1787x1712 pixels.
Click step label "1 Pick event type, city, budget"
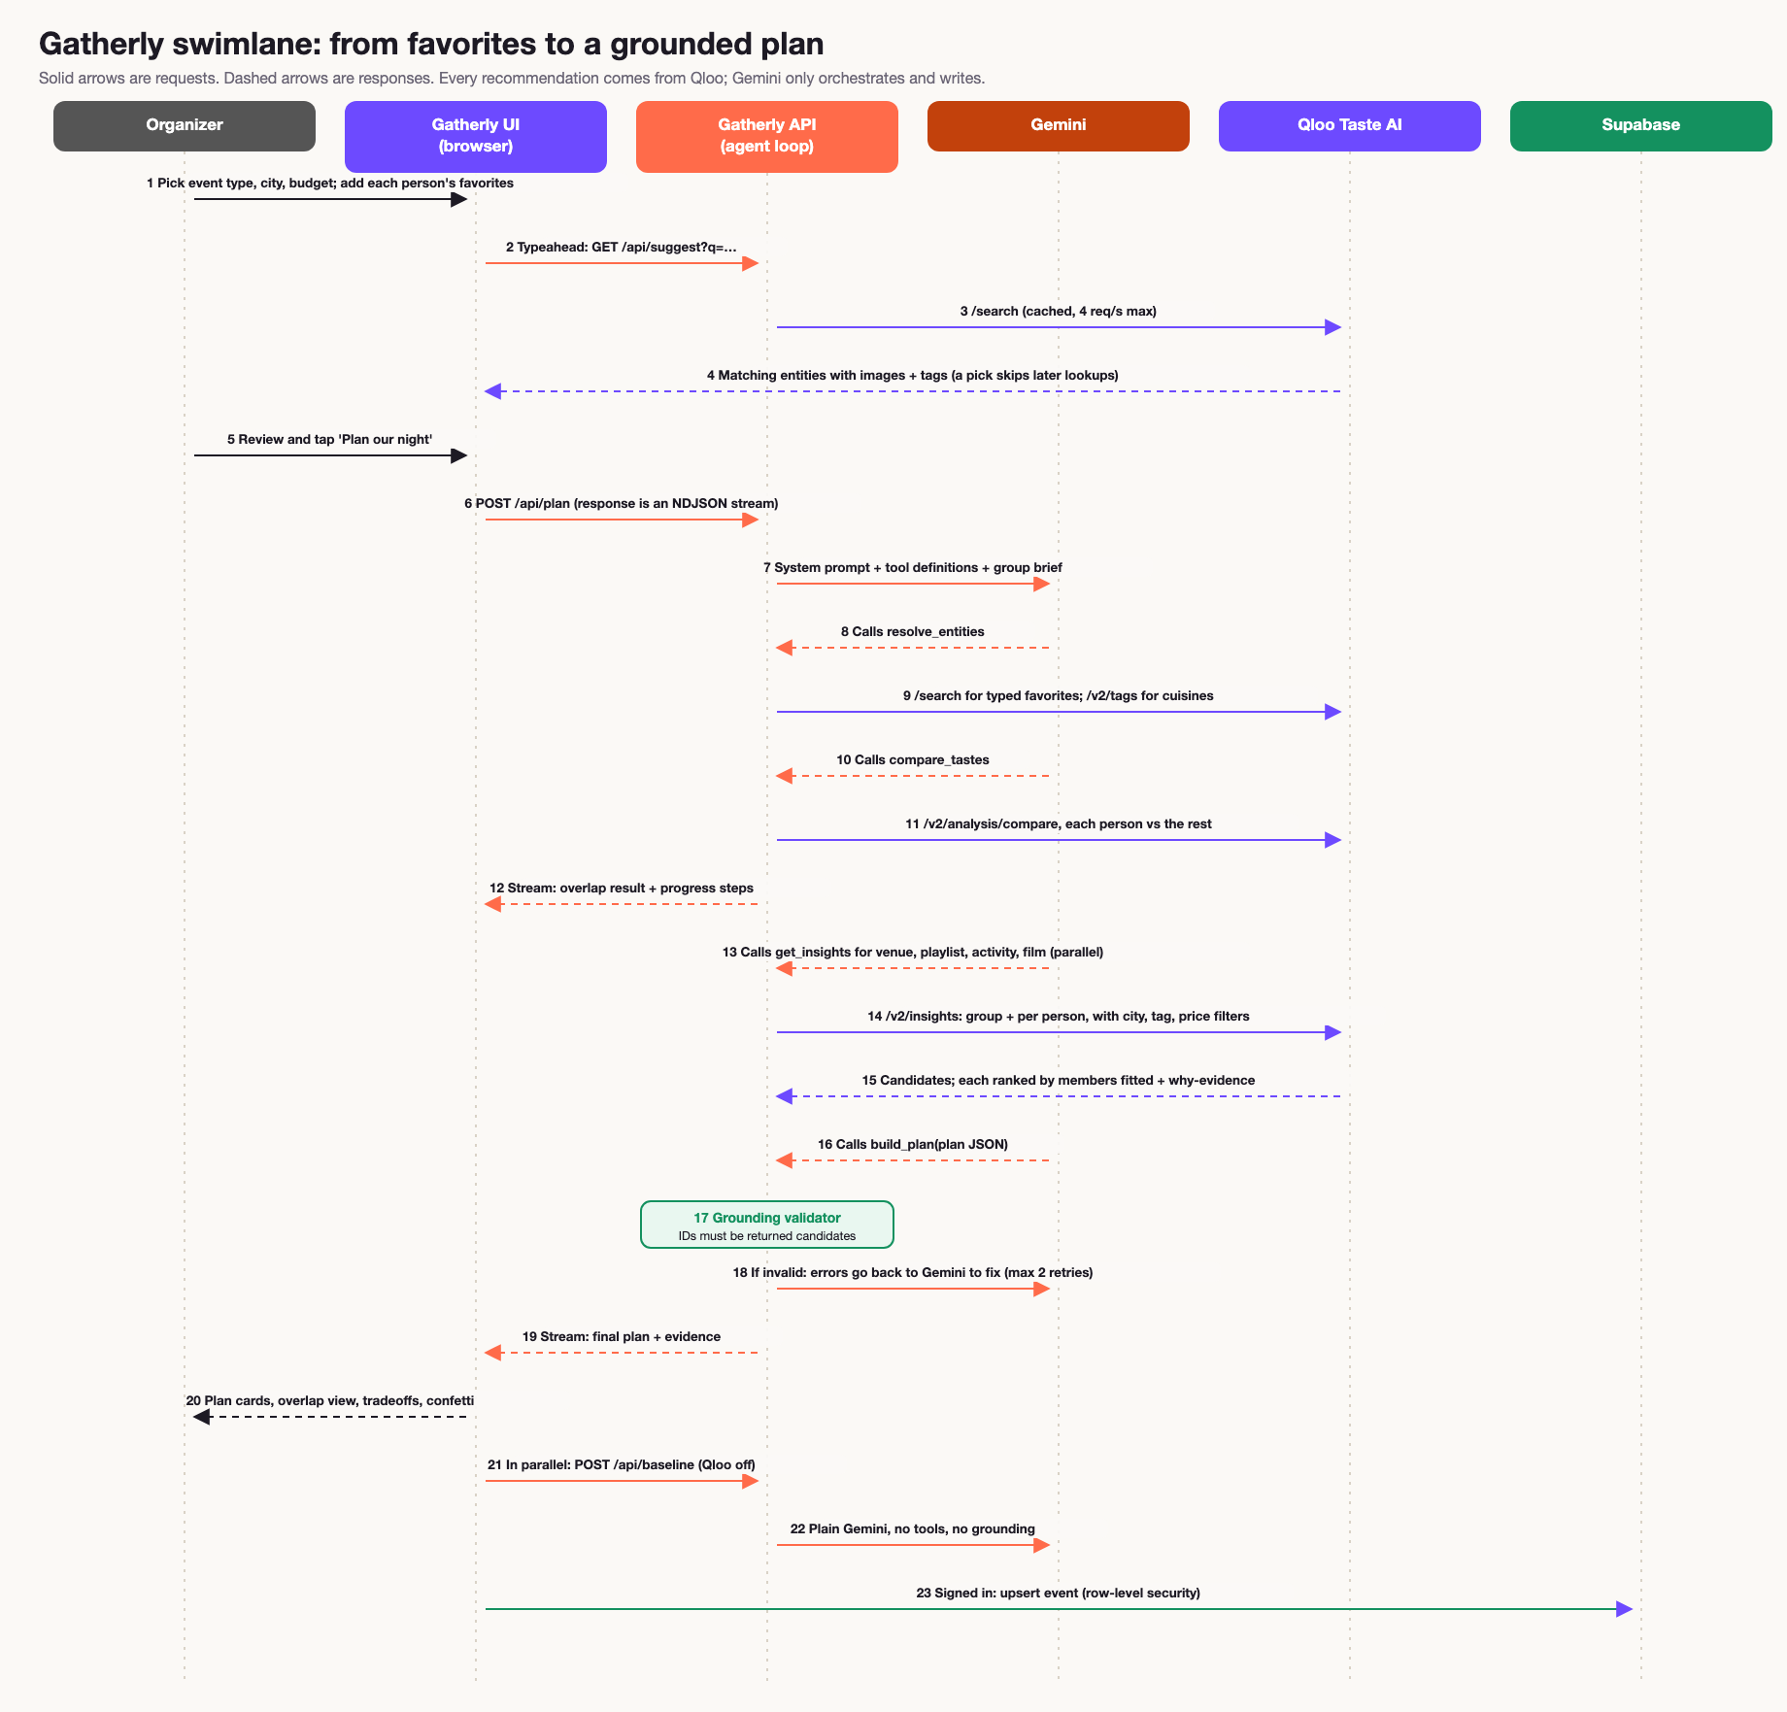[x=330, y=184]
